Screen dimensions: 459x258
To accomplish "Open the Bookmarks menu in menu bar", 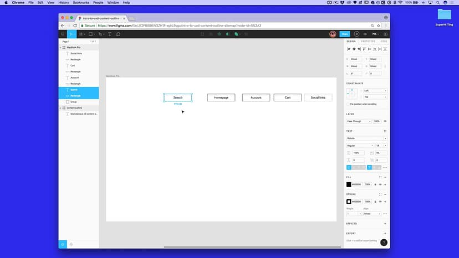I will point(81,2).
